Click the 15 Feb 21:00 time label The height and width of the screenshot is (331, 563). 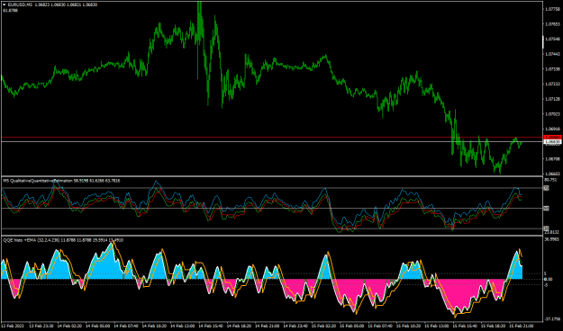point(522,326)
